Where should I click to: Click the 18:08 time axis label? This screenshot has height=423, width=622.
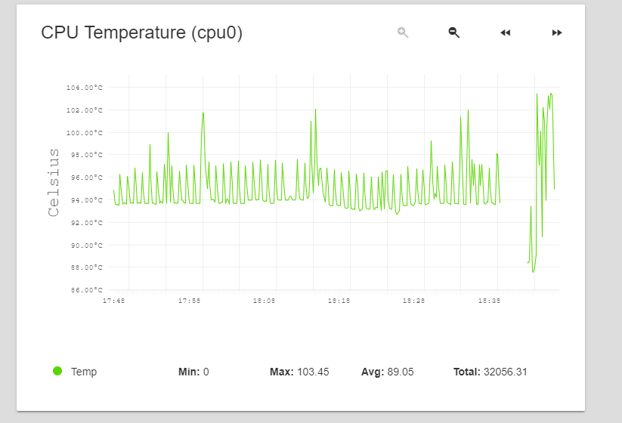click(265, 301)
